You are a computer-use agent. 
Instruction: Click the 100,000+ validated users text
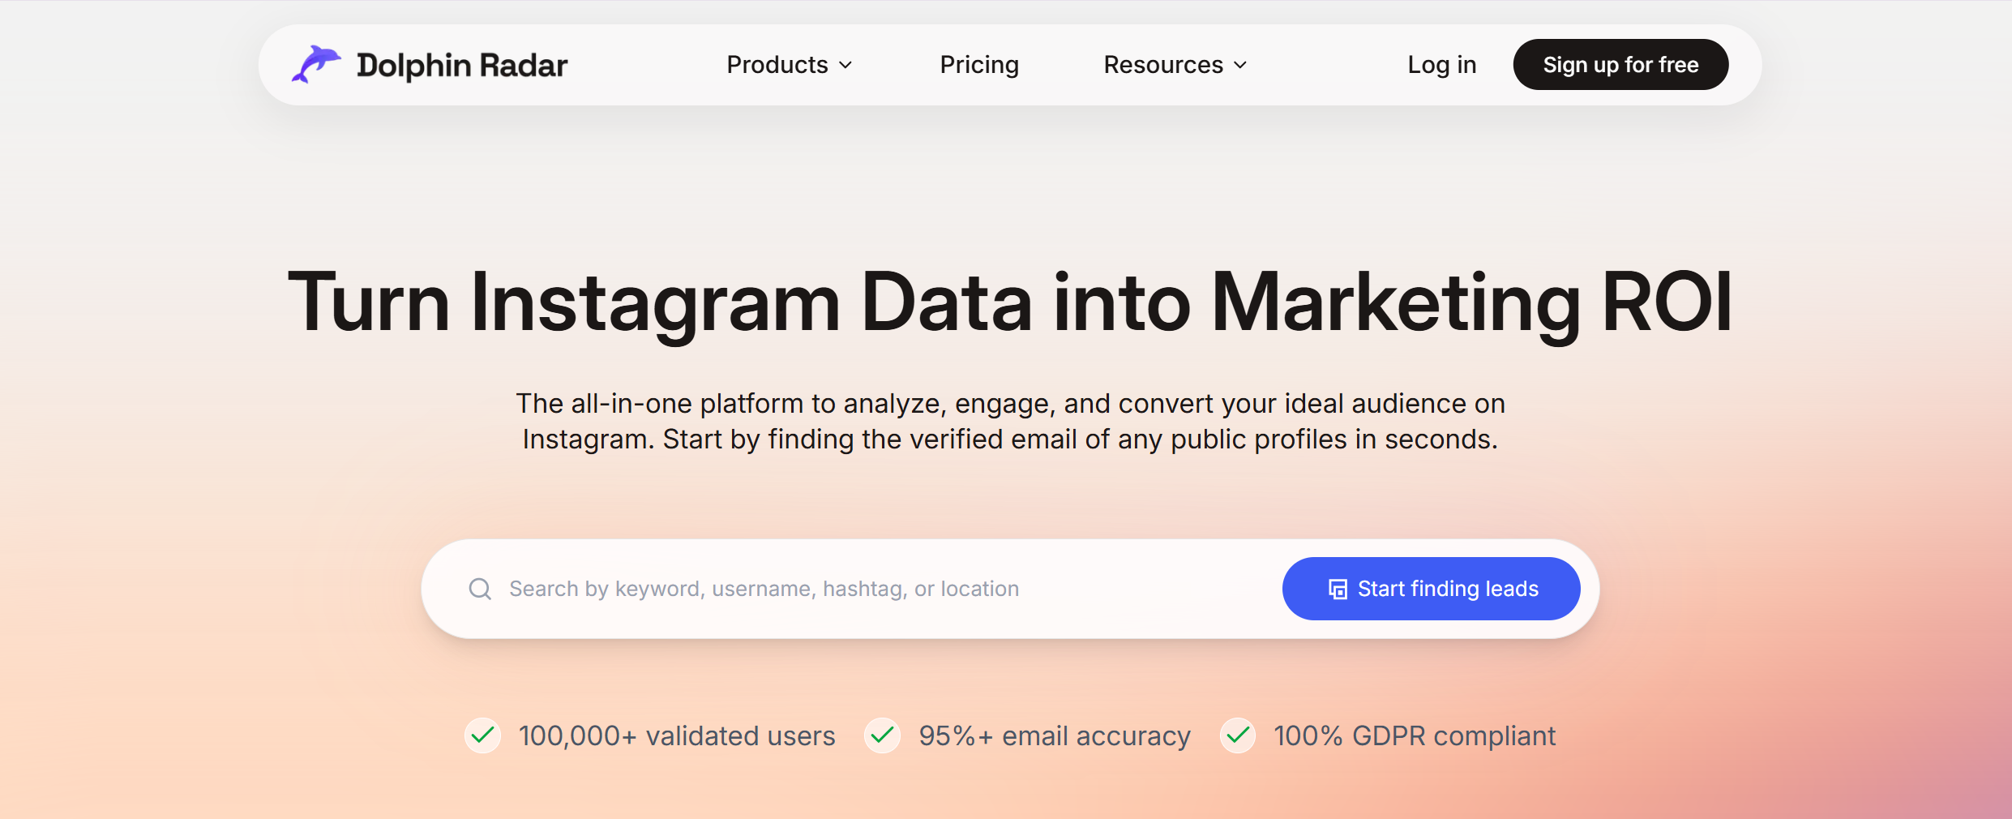(x=676, y=735)
